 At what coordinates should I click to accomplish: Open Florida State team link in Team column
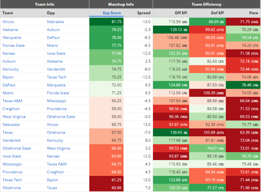pos(13,45)
